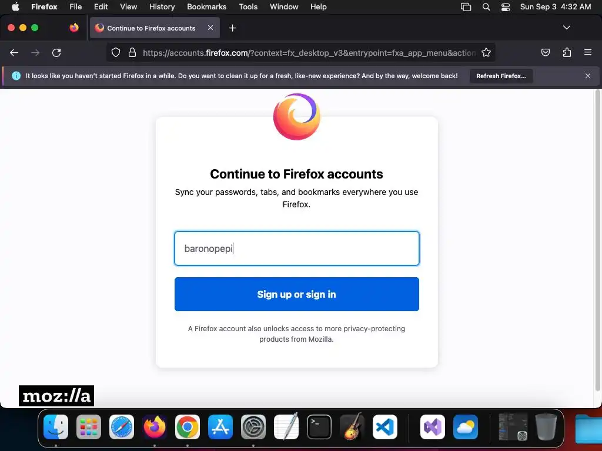Click the Firefox View pinned icon
Viewport: 602px width, 451px height.
pyautogui.click(x=74, y=28)
